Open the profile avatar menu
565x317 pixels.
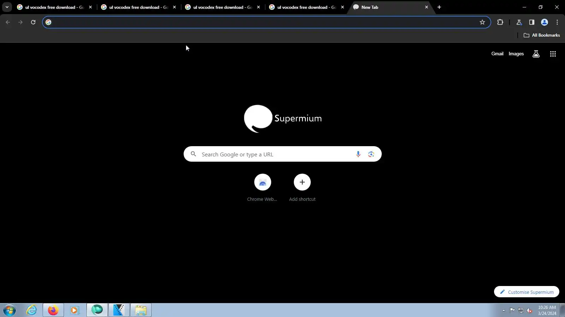click(545, 22)
